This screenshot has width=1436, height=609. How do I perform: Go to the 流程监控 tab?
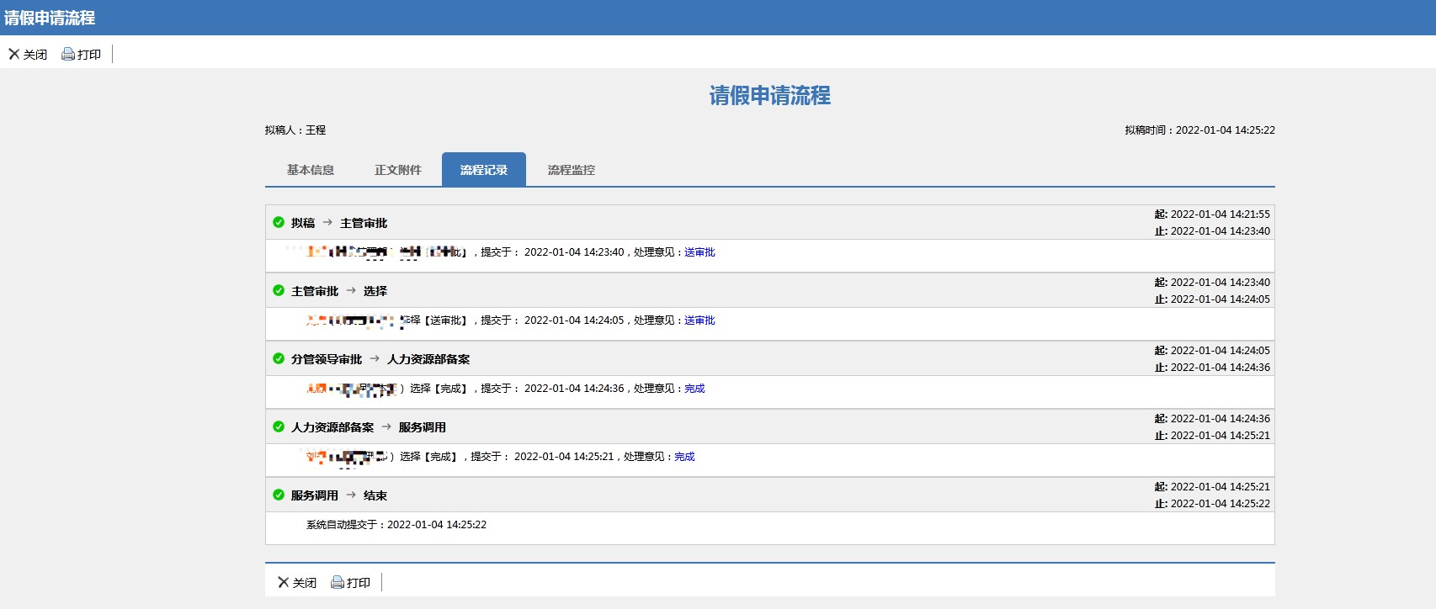[x=572, y=170]
